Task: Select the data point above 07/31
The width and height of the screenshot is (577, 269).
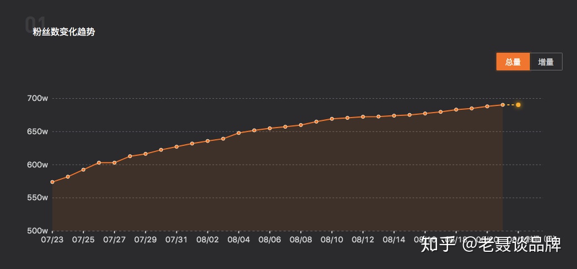Action: (177, 146)
